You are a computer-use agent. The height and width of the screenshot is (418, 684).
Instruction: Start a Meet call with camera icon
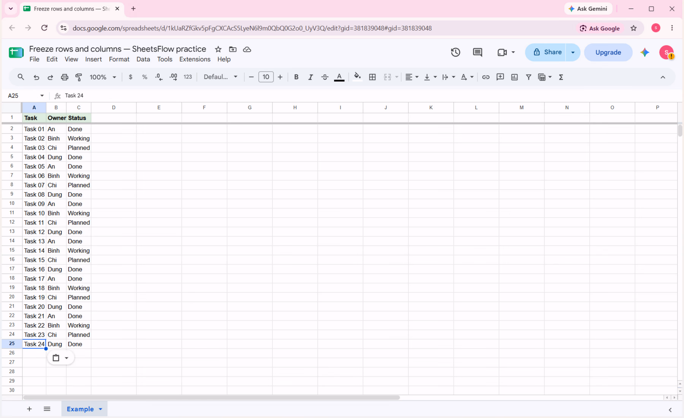[502, 52]
